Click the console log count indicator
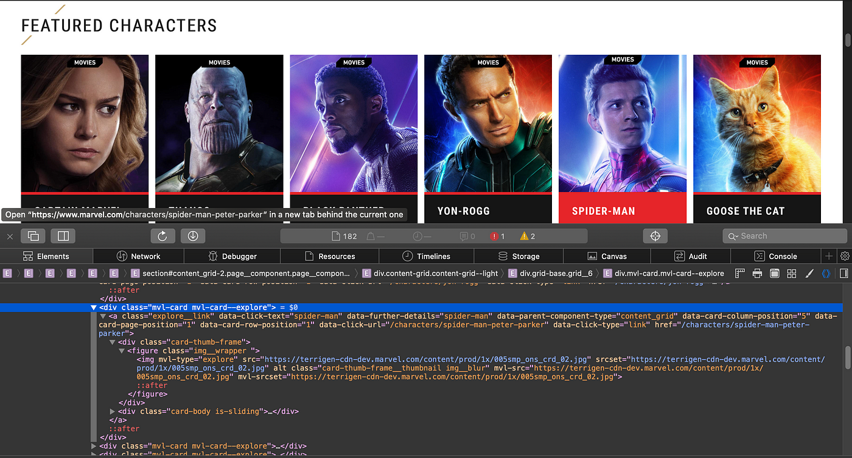The height and width of the screenshot is (458, 852). click(467, 236)
